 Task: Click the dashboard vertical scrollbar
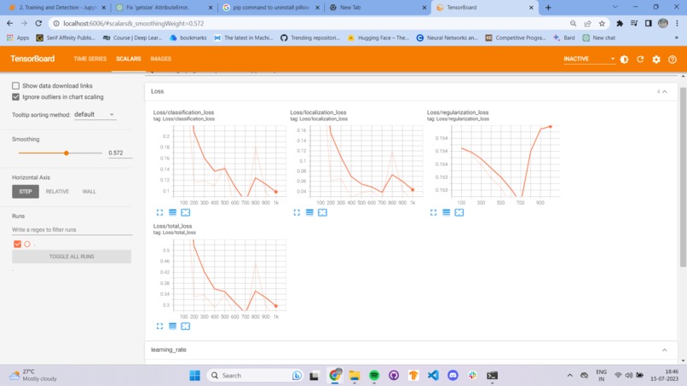coord(683,176)
